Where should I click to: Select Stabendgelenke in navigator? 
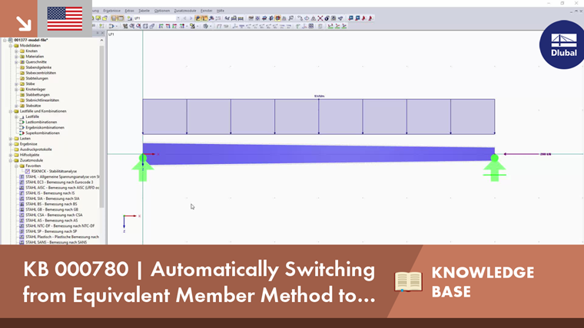click(38, 67)
